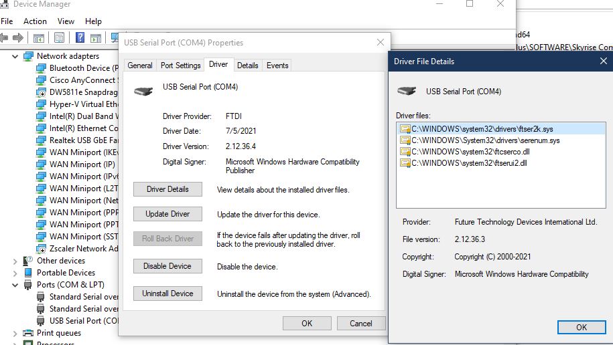This screenshot has height=345, width=613.
Task: Click the ftcserco.dll file icon
Action: tap(405, 151)
